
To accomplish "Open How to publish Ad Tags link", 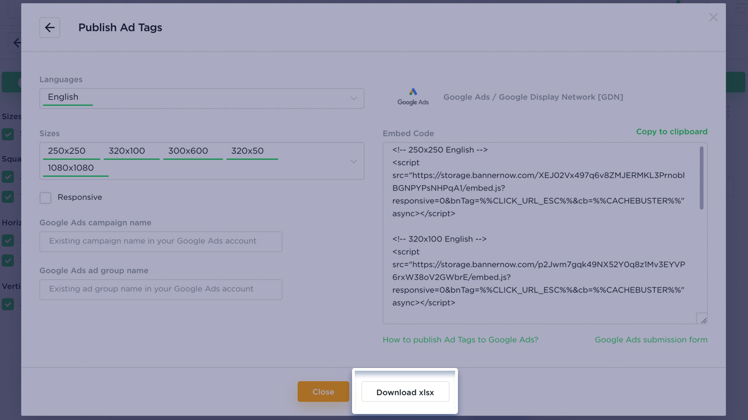I will (461, 340).
